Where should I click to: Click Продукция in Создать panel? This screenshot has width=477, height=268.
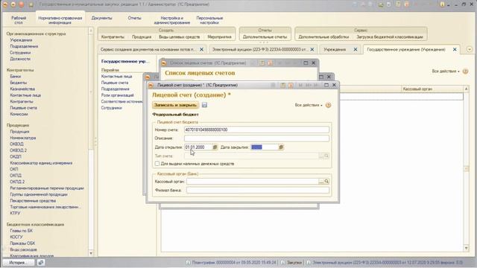142,36
